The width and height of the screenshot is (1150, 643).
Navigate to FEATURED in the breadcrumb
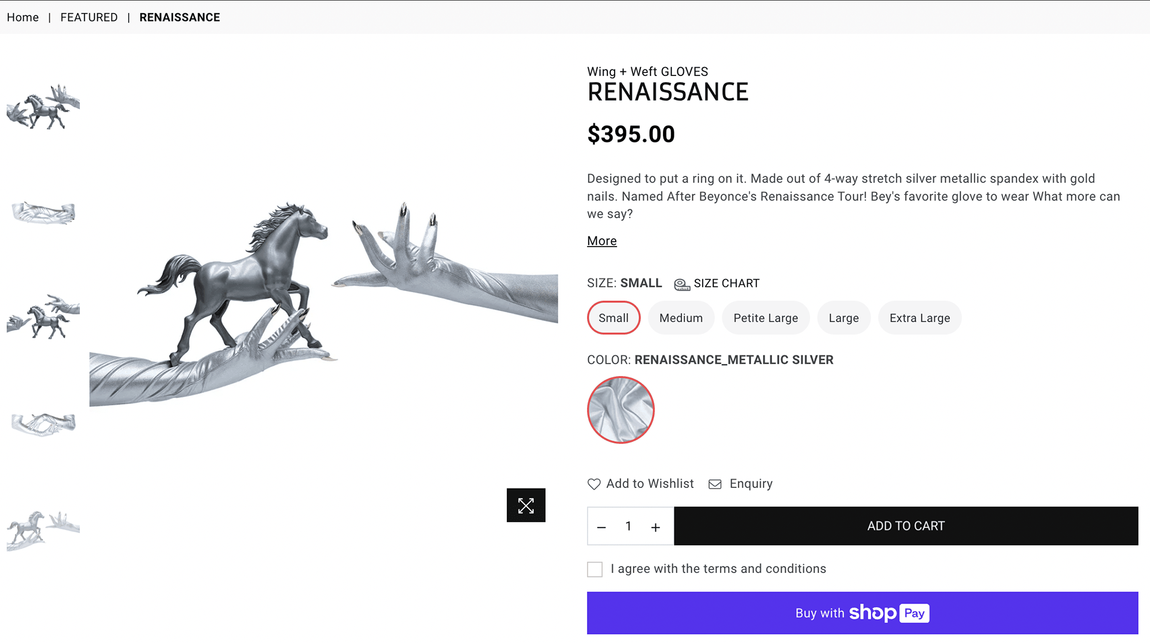tap(89, 17)
